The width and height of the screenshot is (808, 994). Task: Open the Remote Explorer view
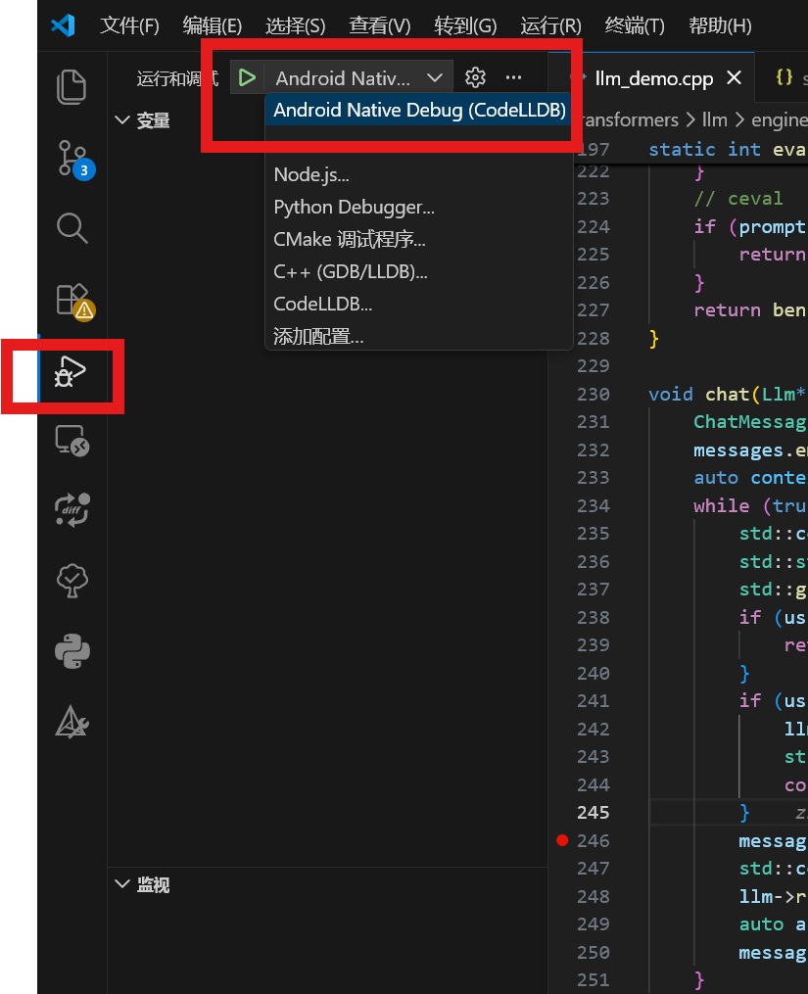click(72, 442)
